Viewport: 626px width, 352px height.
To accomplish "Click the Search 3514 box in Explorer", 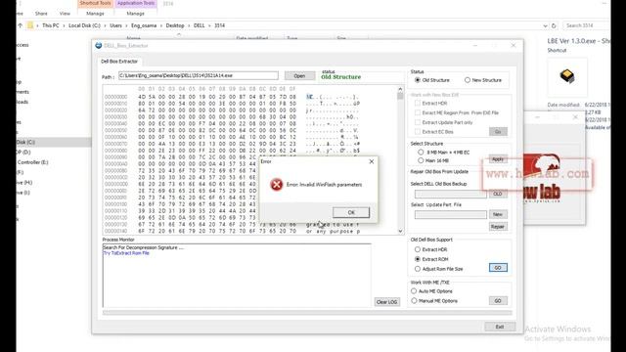I will pos(586,25).
